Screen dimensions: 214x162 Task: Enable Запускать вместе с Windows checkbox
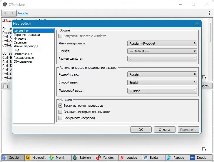(x=60, y=36)
